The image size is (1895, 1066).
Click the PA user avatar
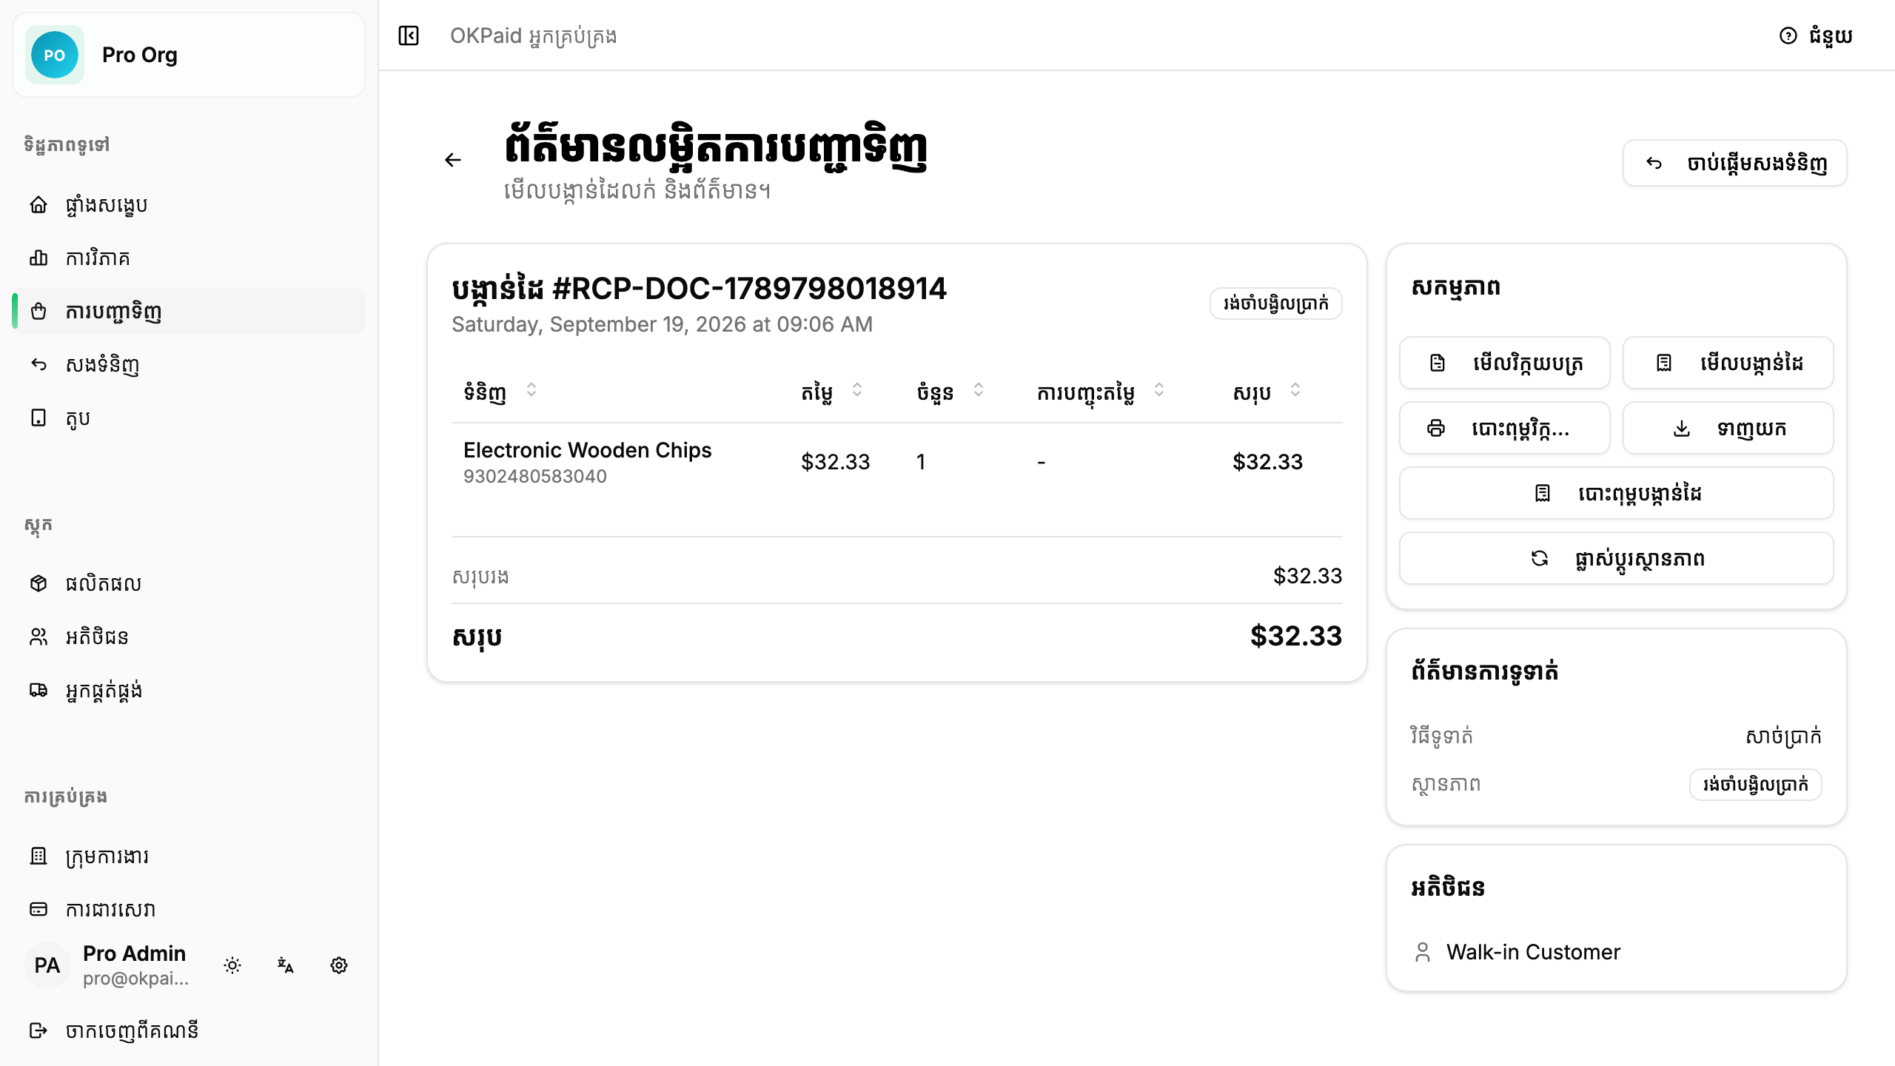pyautogui.click(x=47, y=965)
